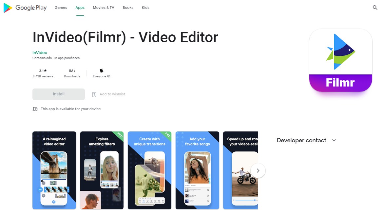The width and height of the screenshot is (382, 217).
Task: Click the 3.1 star rating
Action: point(43,71)
